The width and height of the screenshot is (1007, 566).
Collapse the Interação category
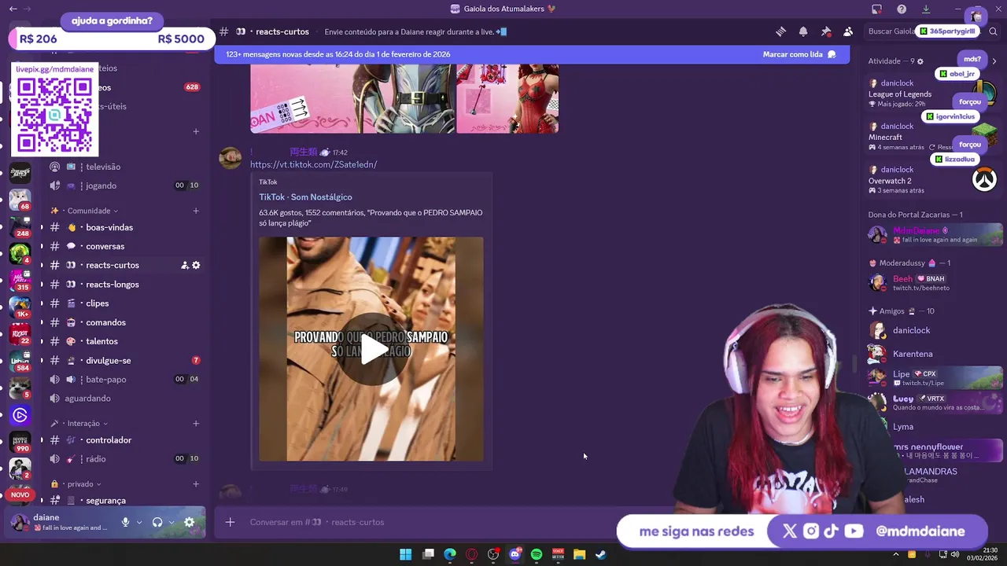point(79,423)
